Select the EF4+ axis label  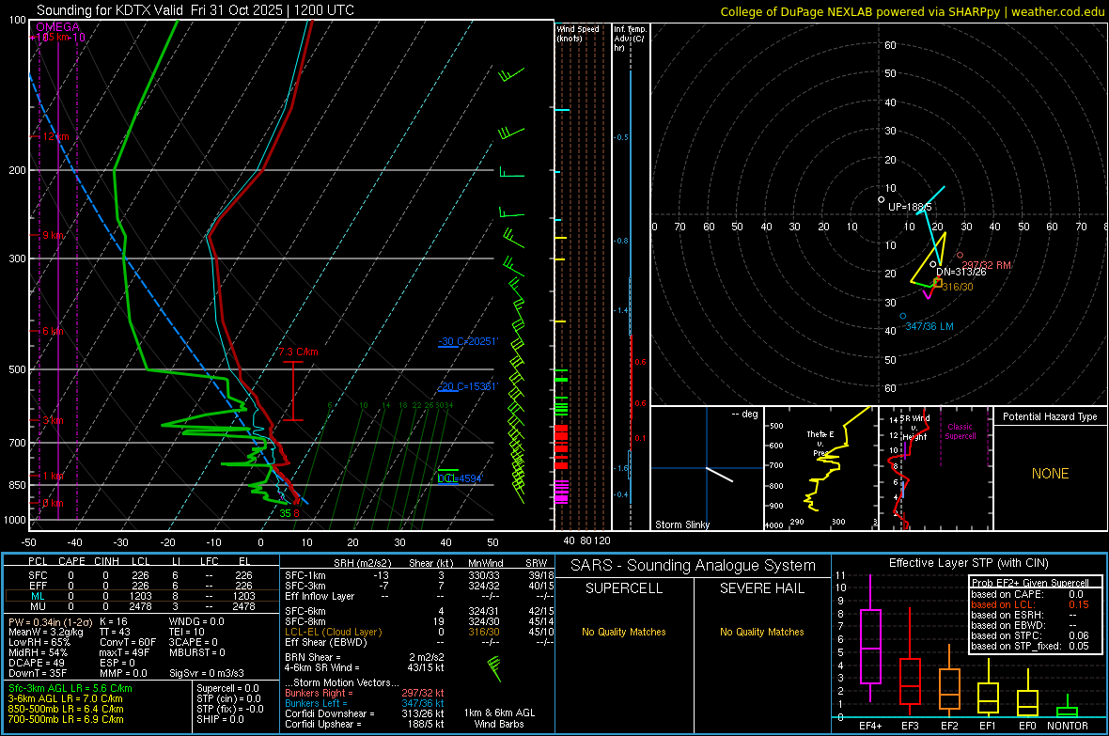pos(870,726)
